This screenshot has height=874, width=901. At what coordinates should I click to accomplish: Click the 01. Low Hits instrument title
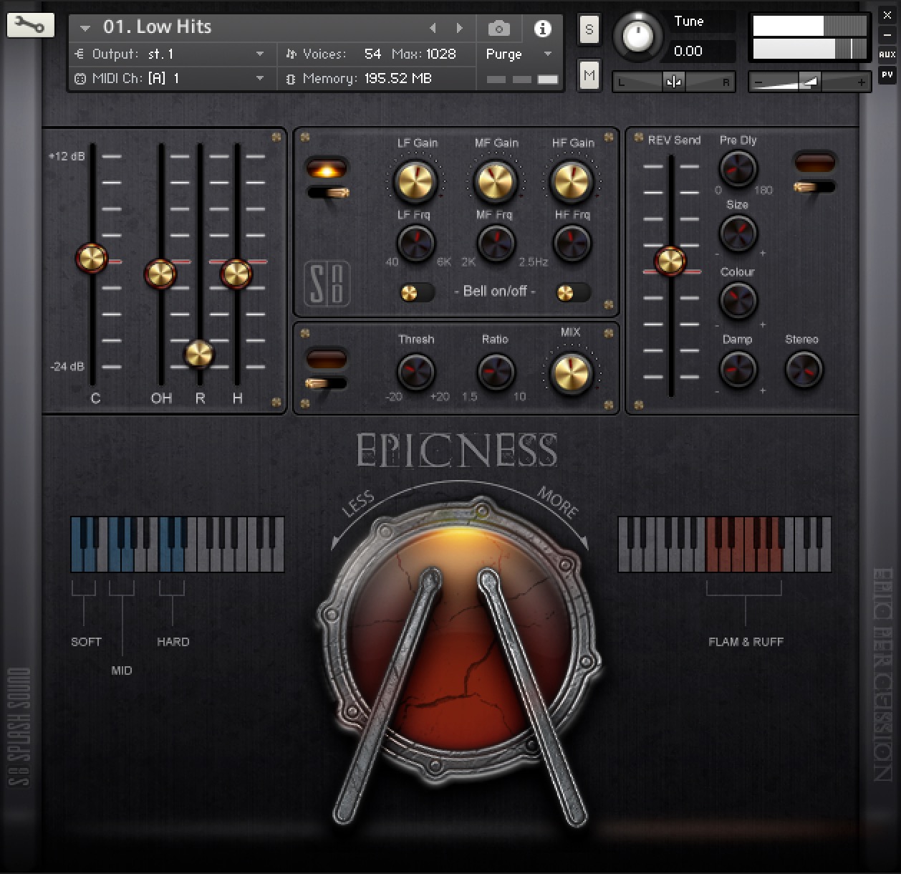(158, 27)
